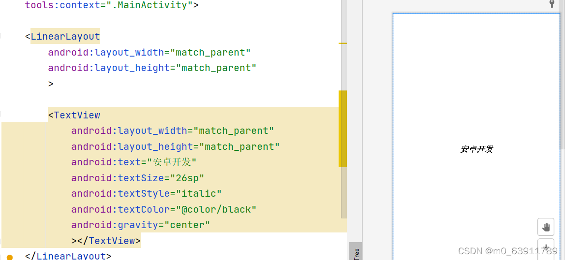Click TextView's layout_height "match_parent" value
The image size is (565, 260).
(239, 146)
